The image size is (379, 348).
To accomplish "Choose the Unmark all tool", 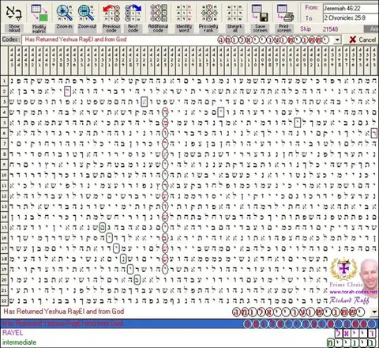I will pos(235,17).
